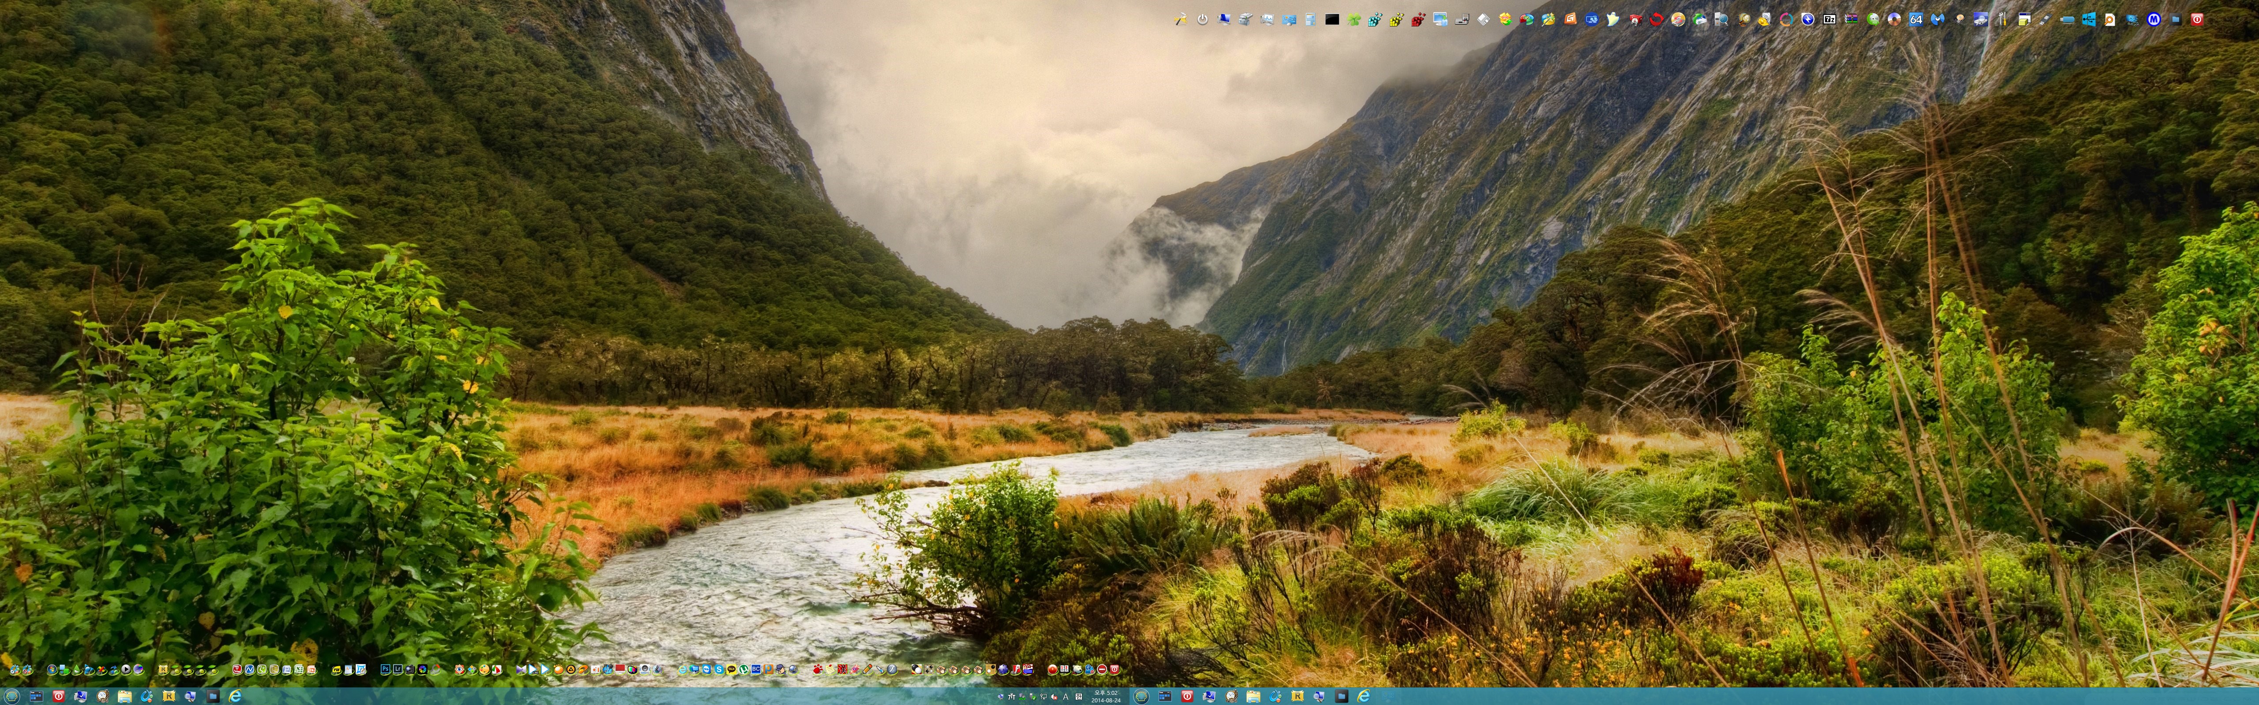
Task: Open the calculator icon in the top dock
Action: [x=1311, y=19]
